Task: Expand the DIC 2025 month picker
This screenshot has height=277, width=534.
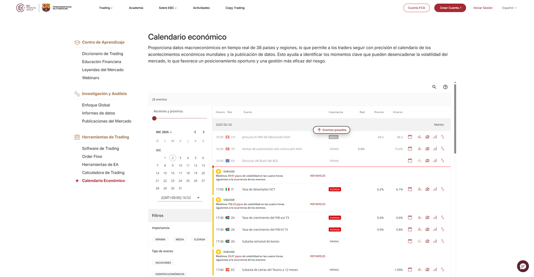Action: (x=164, y=132)
